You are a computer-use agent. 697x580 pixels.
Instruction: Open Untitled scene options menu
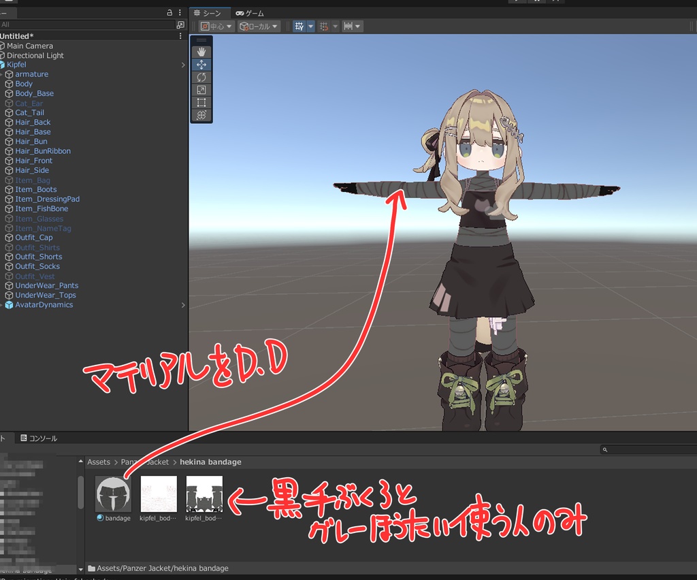[180, 36]
